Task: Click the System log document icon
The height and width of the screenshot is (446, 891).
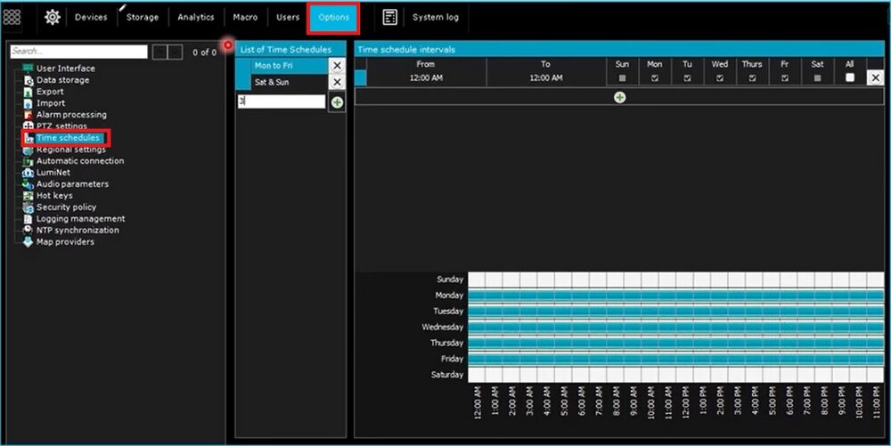Action: [389, 17]
